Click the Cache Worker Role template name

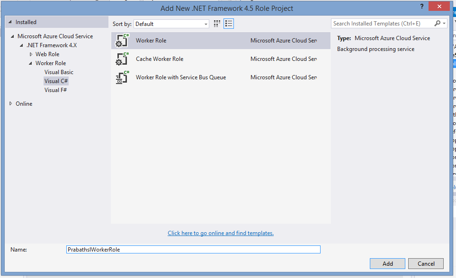160,59
